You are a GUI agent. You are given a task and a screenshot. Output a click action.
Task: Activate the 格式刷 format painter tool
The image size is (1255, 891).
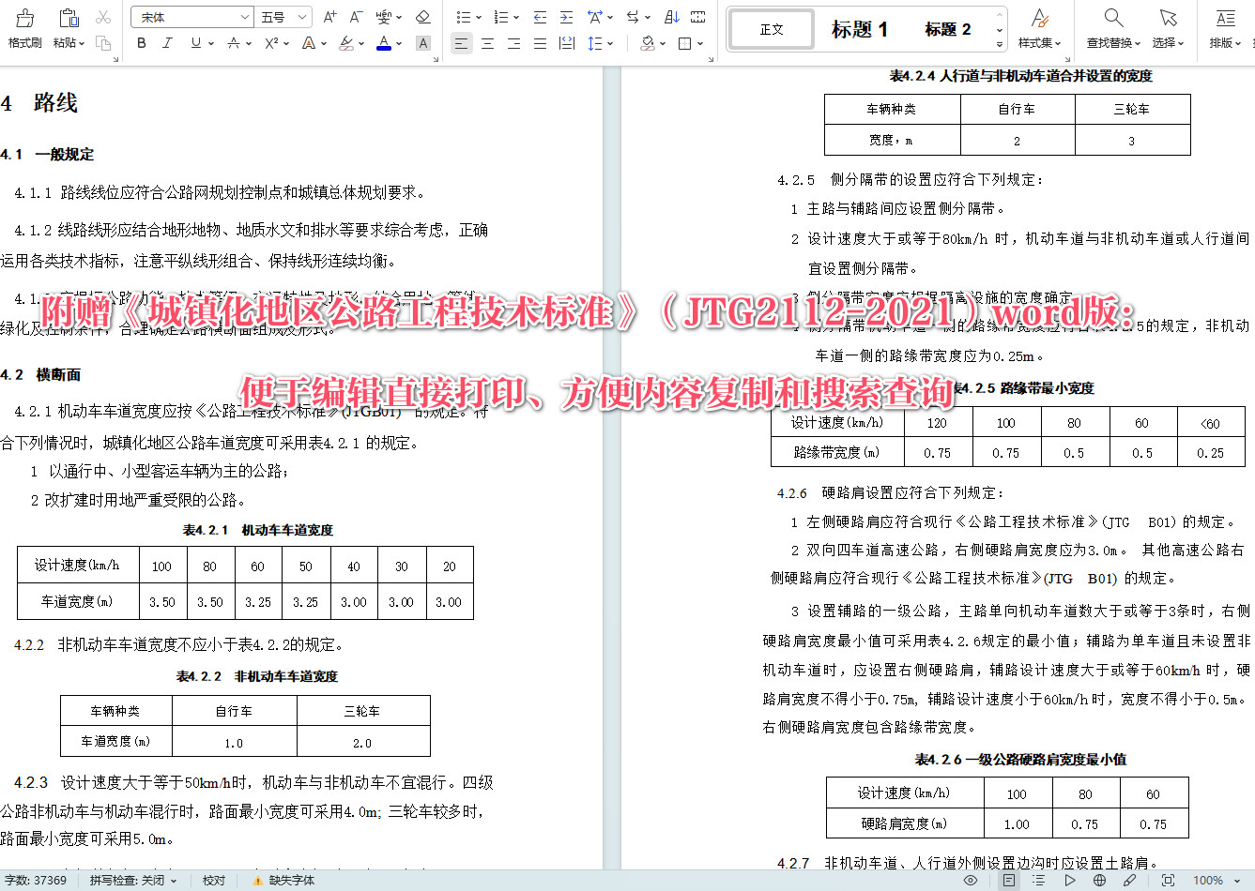coord(23,28)
